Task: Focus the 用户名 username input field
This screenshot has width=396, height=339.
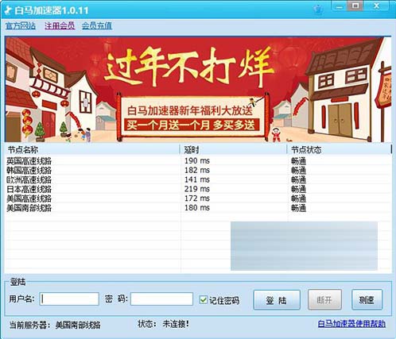Action: (69, 299)
